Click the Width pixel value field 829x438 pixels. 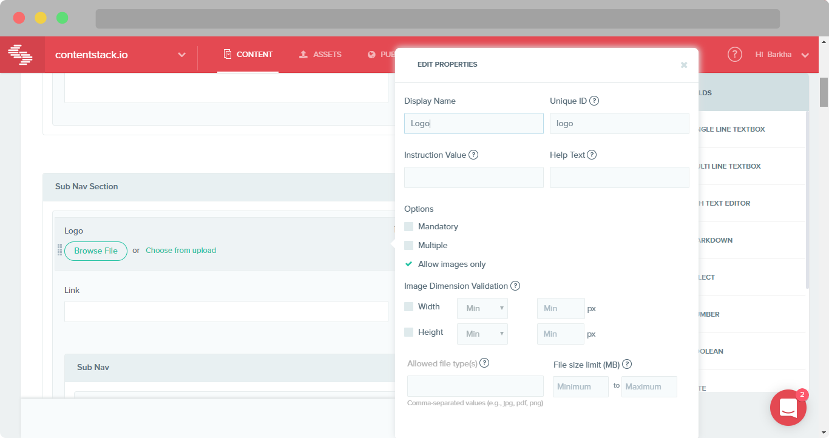click(x=561, y=308)
